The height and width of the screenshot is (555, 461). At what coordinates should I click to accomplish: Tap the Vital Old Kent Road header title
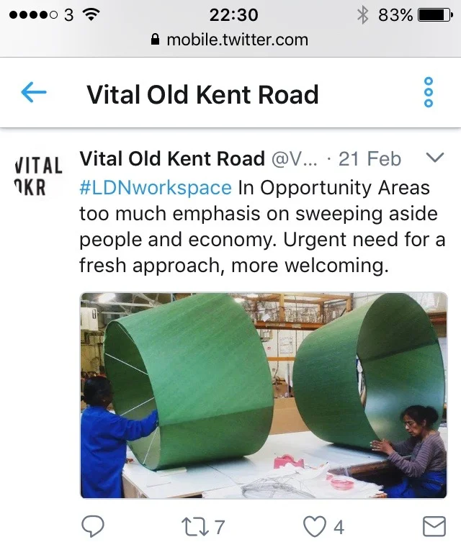(202, 95)
